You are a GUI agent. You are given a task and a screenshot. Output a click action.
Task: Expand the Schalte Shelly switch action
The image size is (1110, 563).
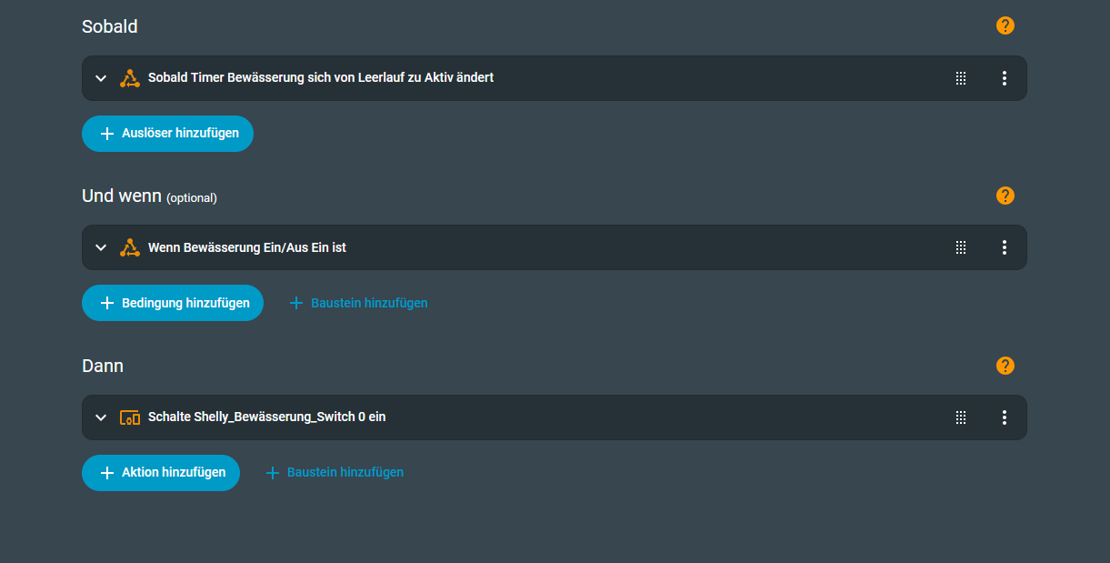(x=101, y=417)
